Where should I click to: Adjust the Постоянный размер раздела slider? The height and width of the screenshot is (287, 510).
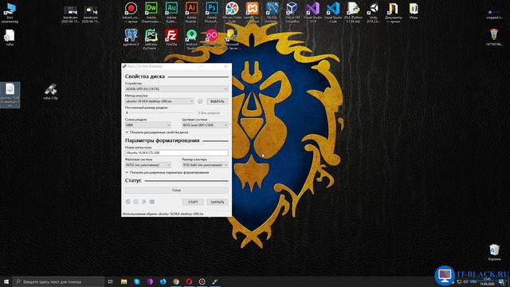[x=159, y=113]
